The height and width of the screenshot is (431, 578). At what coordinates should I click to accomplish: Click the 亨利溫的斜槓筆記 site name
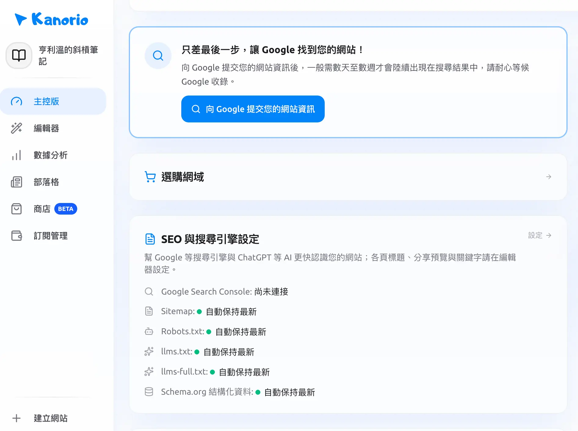(x=68, y=56)
